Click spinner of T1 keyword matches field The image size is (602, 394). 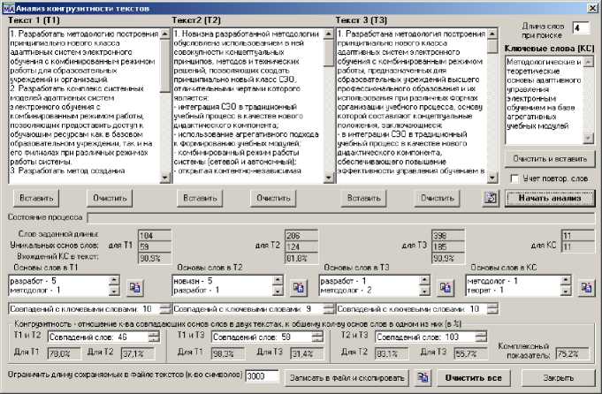pos(165,309)
